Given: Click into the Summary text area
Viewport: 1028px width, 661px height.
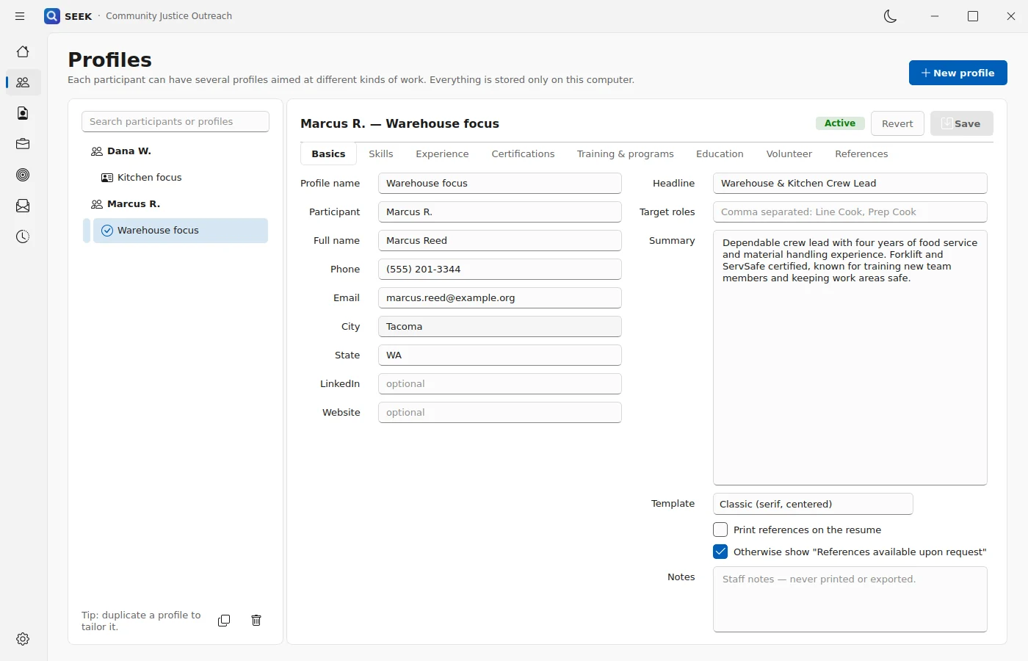Looking at the screenshot, I should 850,358.
